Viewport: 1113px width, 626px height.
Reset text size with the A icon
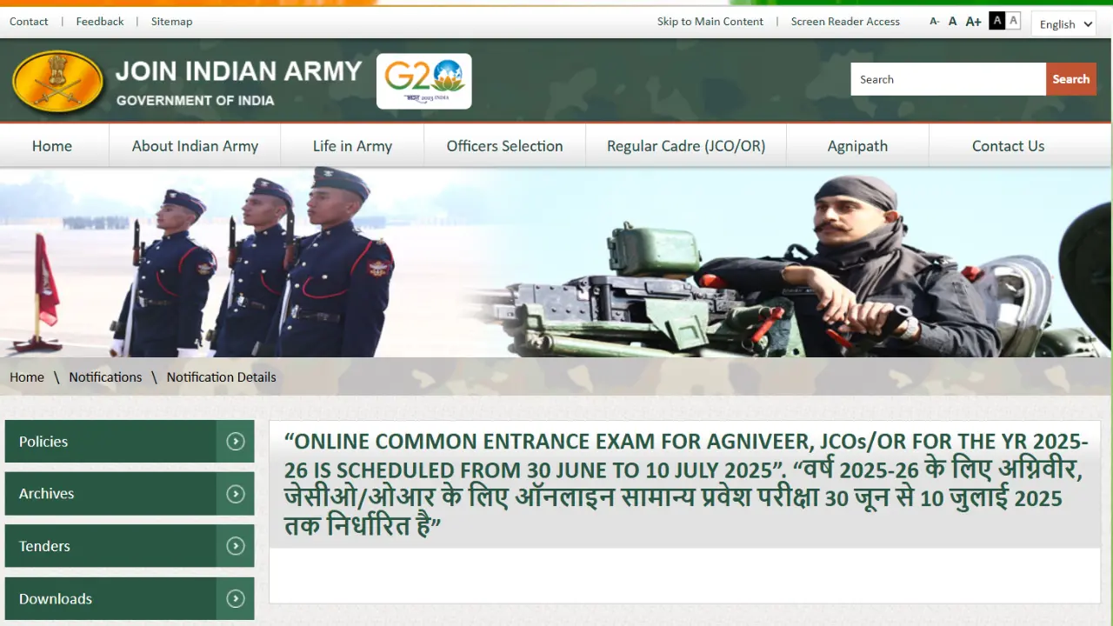point(952,21)
